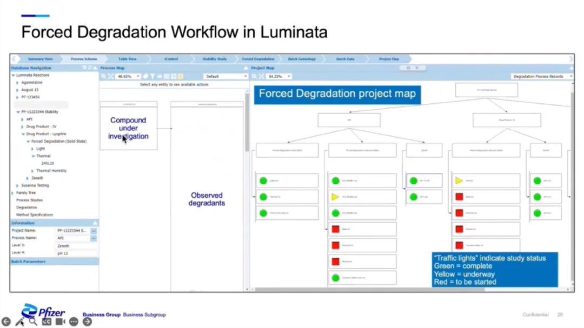Click the ellipsis button beside Project Name
Image resolution: width=584 pixels, height=328 pixels.
coord(94,231)
